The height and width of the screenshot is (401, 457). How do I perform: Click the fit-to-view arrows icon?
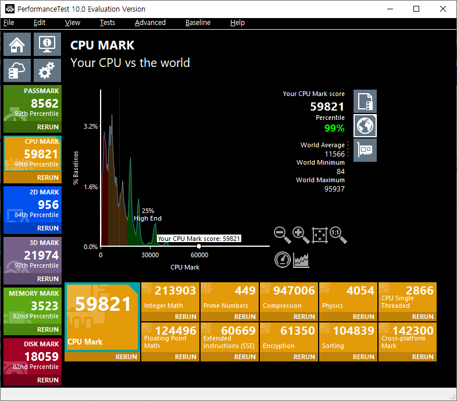319,235
